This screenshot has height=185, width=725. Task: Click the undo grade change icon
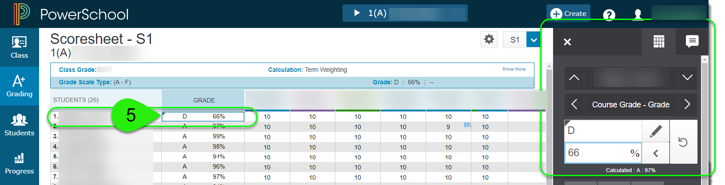pos(683,142)
